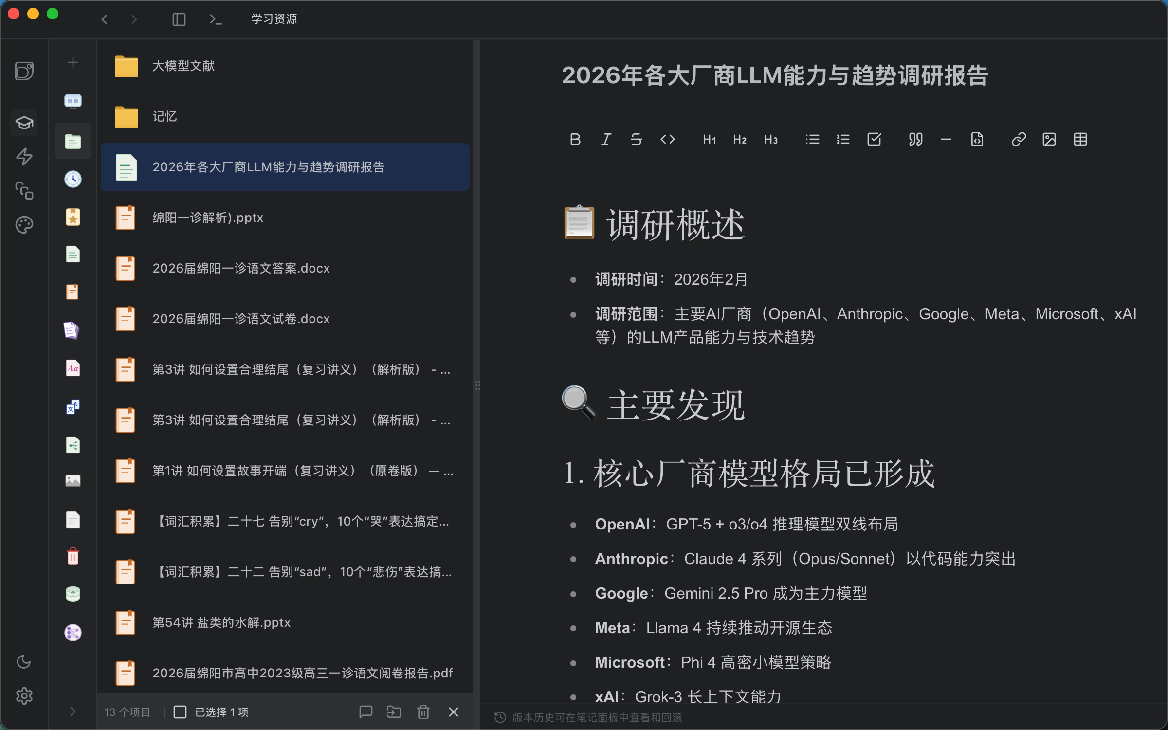
Task: Insert inline code with angle-bracket icon
Action: [668, 140]
